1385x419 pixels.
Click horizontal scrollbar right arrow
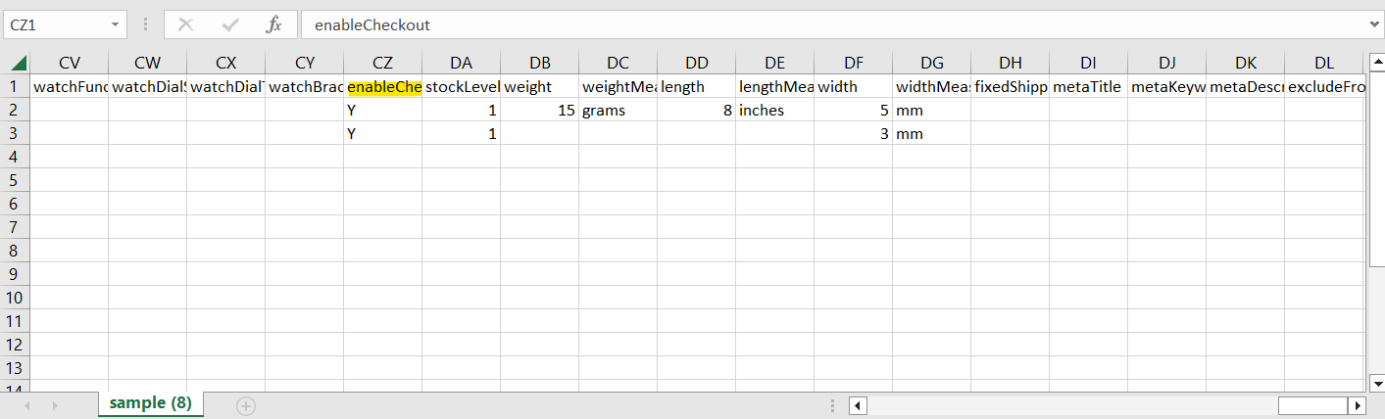pyautogui.click(x=1358, y=404)
